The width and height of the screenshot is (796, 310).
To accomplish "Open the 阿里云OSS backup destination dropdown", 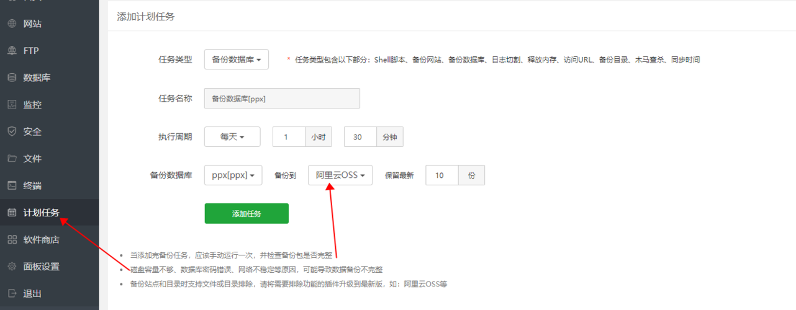I will tap(340, 175).
